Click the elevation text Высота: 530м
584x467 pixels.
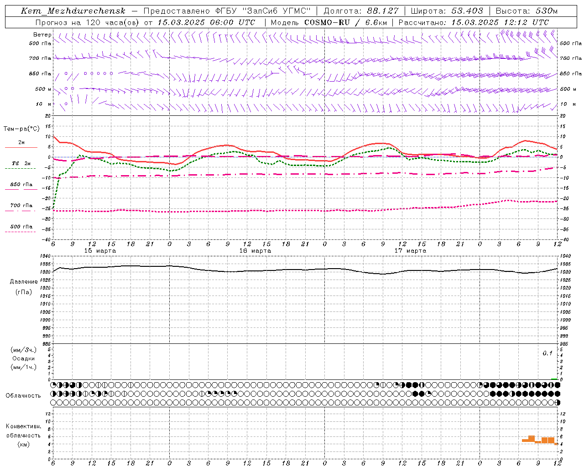527,11
